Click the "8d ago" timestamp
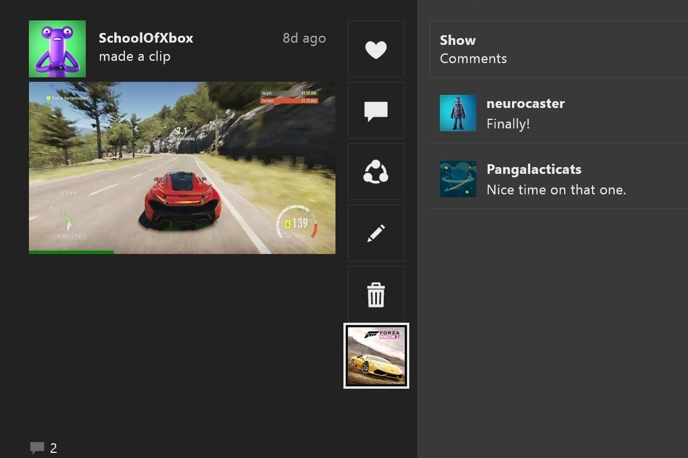Viewport: 688px width, 458px height. pyautogui.click(x=304, y=38)
